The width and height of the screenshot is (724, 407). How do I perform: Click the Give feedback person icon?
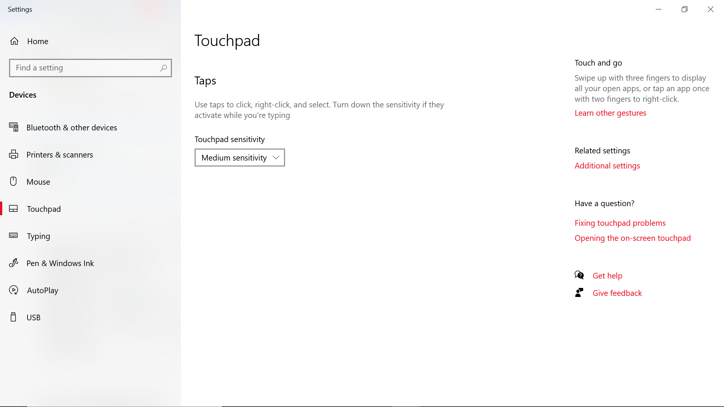pyautogui.click(x=580, y=292)
